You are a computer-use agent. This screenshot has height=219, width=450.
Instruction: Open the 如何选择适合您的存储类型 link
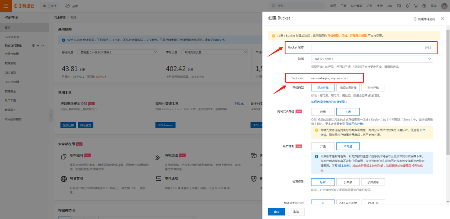point(329,102)
